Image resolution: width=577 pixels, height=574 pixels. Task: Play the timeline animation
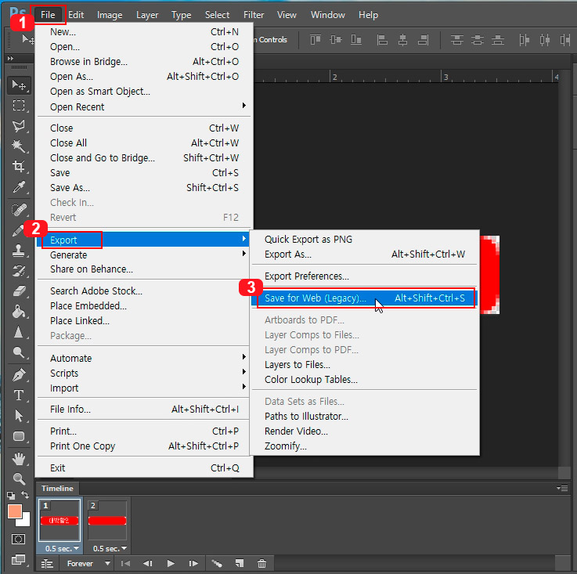click(x=171, y=564)
